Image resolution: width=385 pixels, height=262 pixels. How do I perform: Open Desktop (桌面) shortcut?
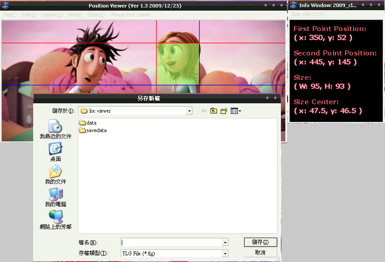55,152
